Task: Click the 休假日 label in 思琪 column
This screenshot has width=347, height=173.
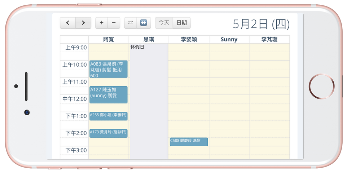Action: click(137, 47)
